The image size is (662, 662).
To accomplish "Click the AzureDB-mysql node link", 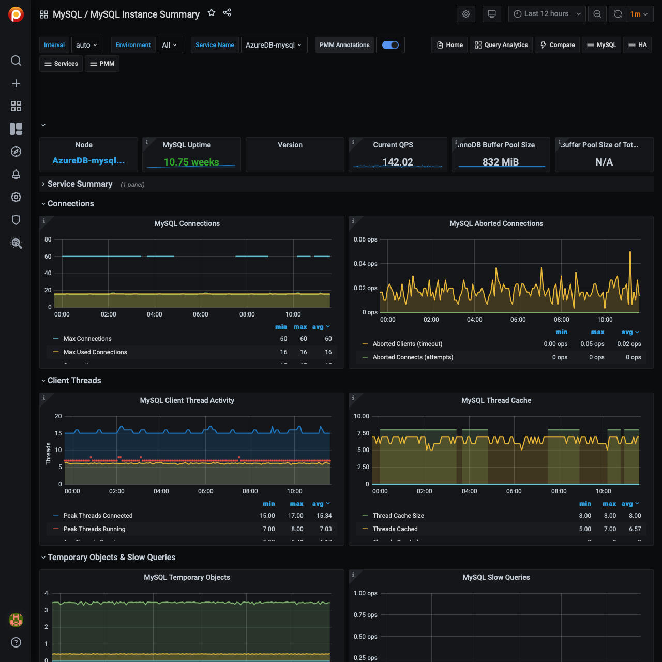I will pyautogui.click(x=88, y=161).
